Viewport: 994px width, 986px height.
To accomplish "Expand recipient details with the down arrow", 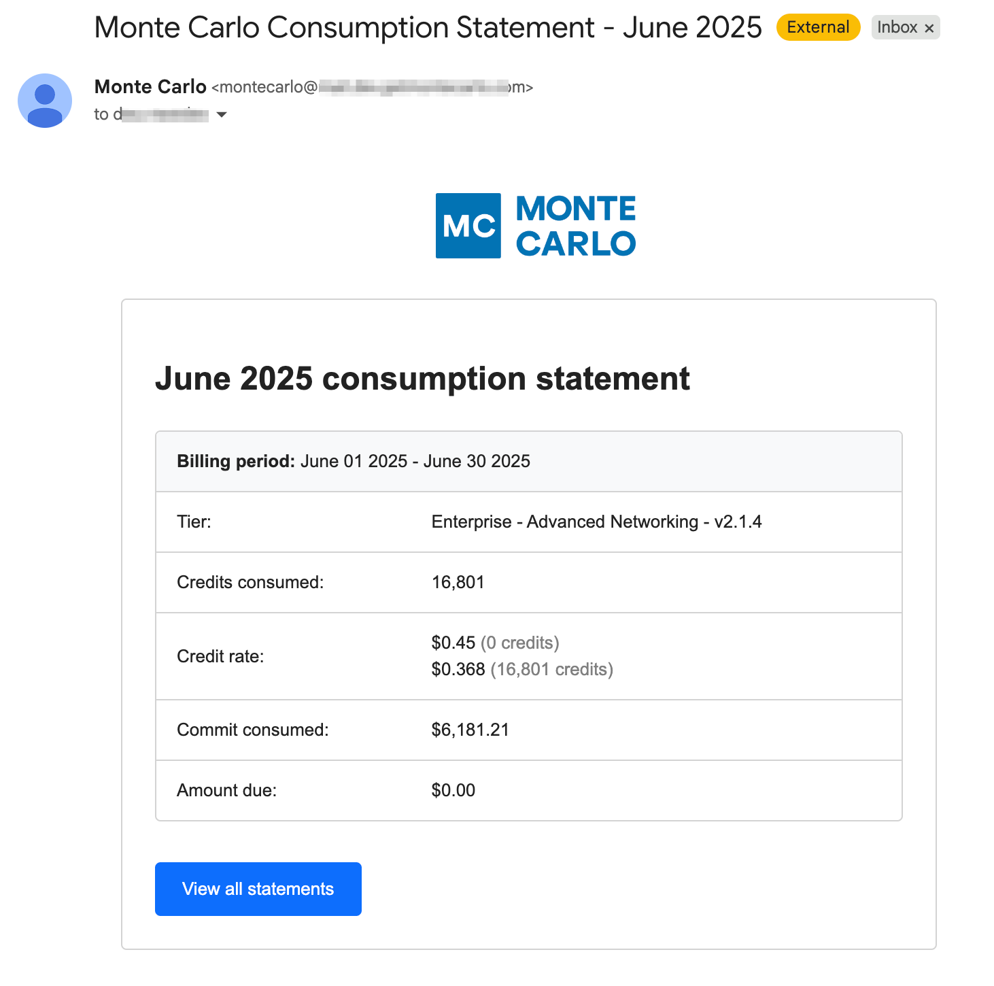I will [x=222, y=114].
